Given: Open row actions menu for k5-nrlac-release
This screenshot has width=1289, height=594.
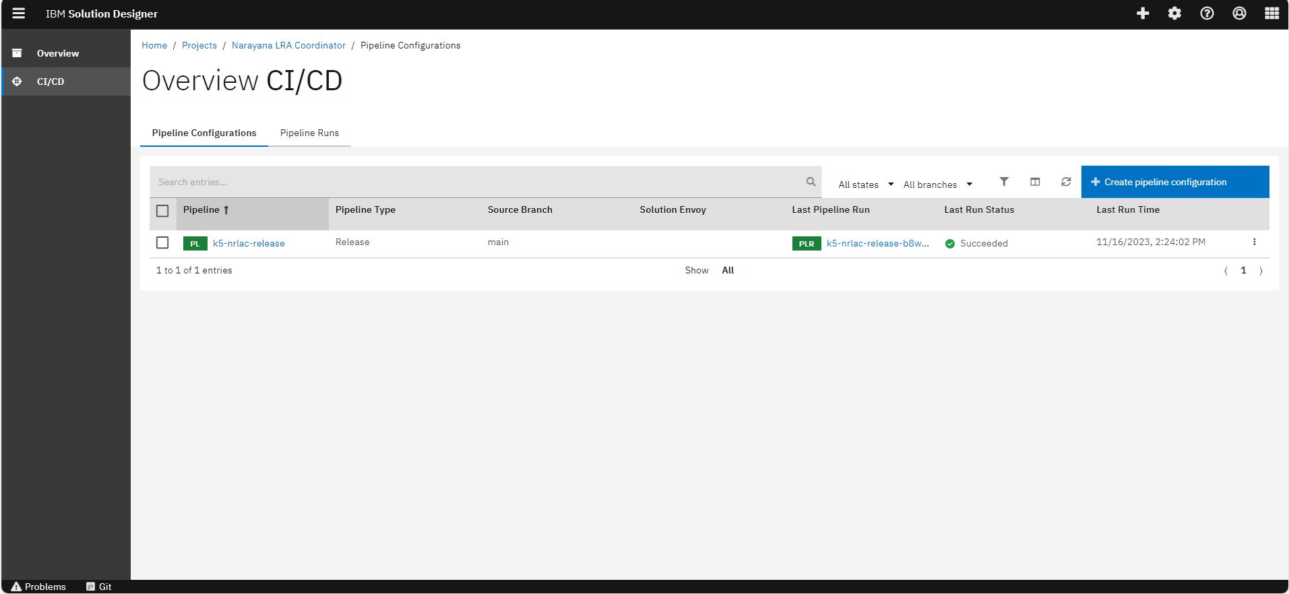Looking at the screenshot, I should 1254,242.
